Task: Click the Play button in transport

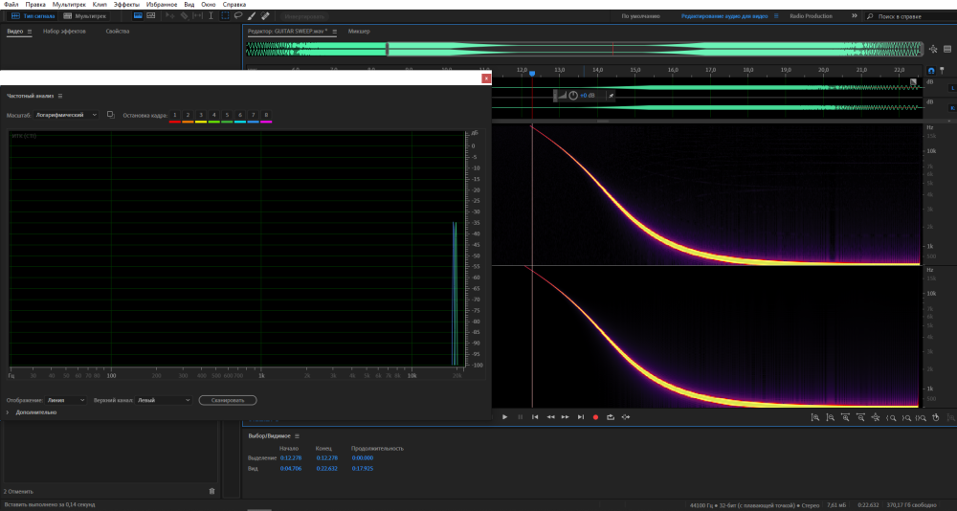Action: tap(504, 417)
